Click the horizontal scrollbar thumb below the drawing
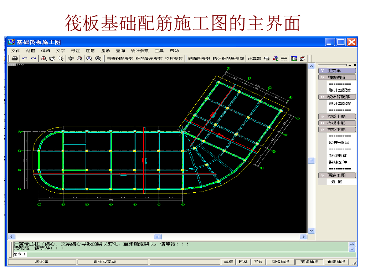365x274 pixels. (158, 237)
